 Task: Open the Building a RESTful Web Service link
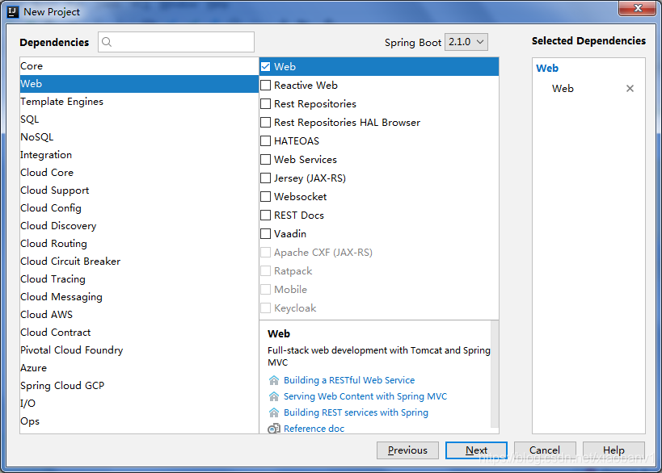pyautogui.click(x=349, y=380)
